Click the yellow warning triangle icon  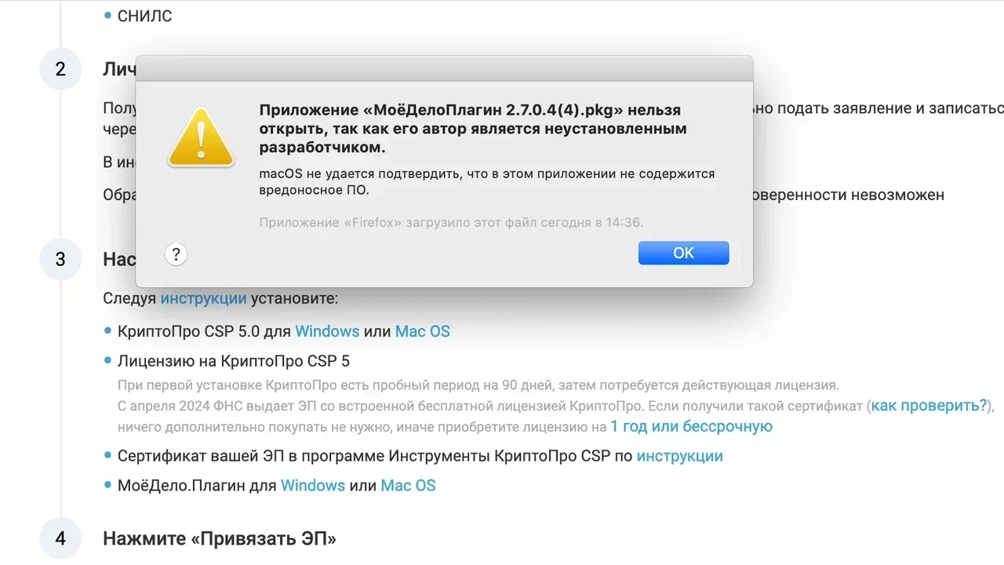point(201,138)
